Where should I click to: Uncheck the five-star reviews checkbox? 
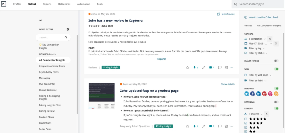(x=245, y=119)
